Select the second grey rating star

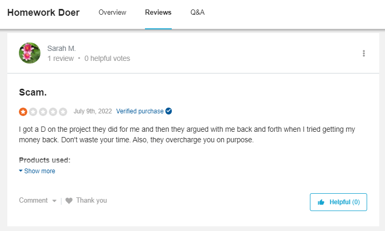33,112
